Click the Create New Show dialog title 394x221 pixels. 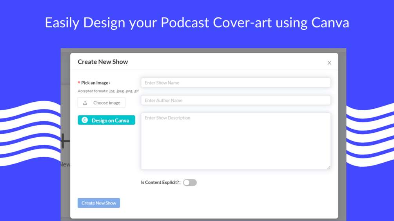coord(103,62)
